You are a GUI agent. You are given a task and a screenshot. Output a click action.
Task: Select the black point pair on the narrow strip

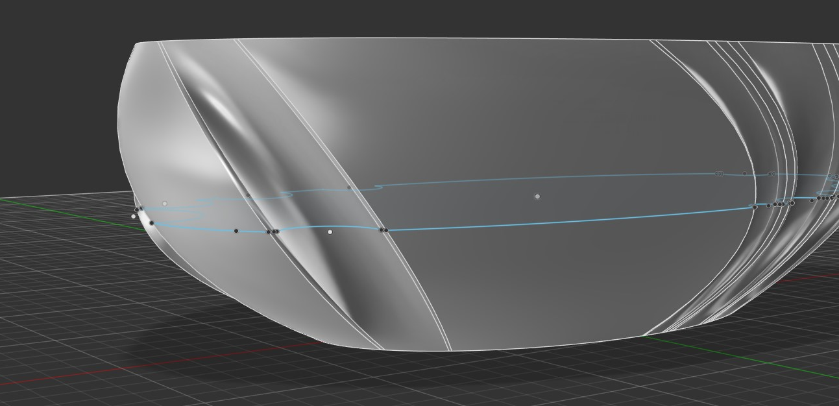click(x=383, y=230)
